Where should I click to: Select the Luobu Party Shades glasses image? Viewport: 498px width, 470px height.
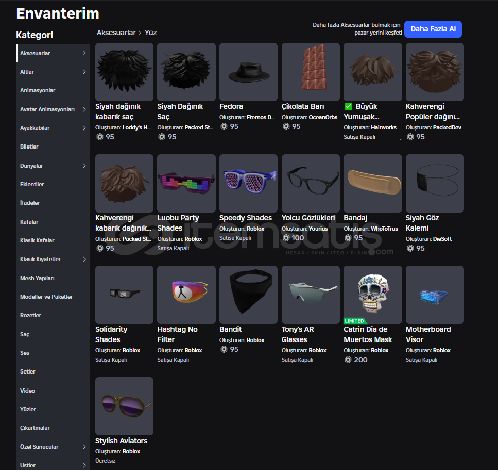(x=186, y=183)
